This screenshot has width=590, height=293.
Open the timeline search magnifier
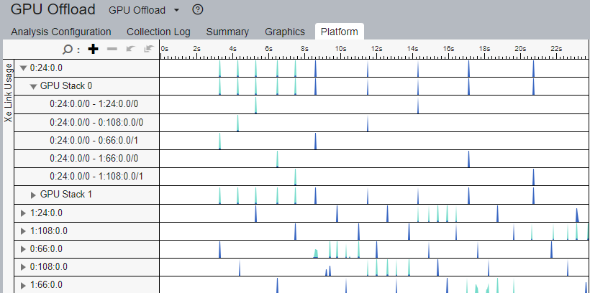point(68,50)
